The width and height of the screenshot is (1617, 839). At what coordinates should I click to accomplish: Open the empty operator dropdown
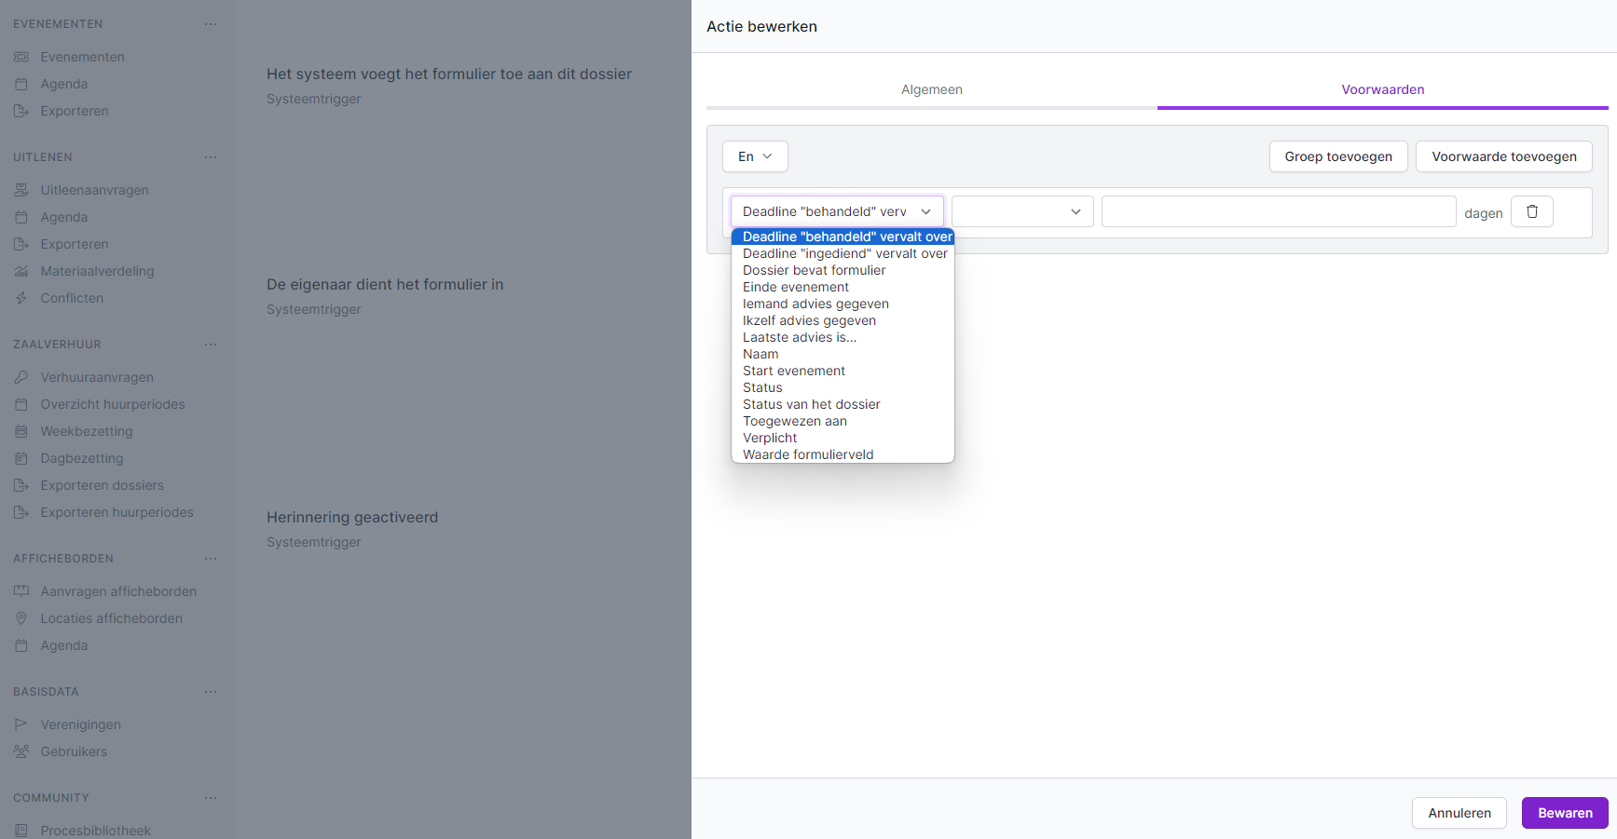(x=1022, y=211)
